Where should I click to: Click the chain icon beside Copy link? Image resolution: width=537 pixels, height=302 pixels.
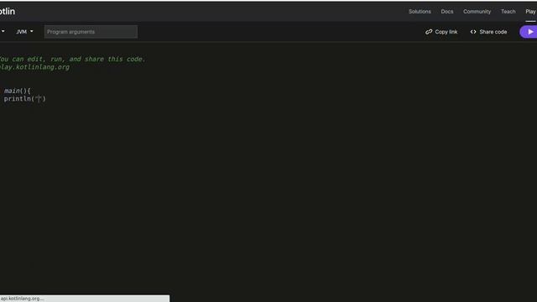point(429,32)
